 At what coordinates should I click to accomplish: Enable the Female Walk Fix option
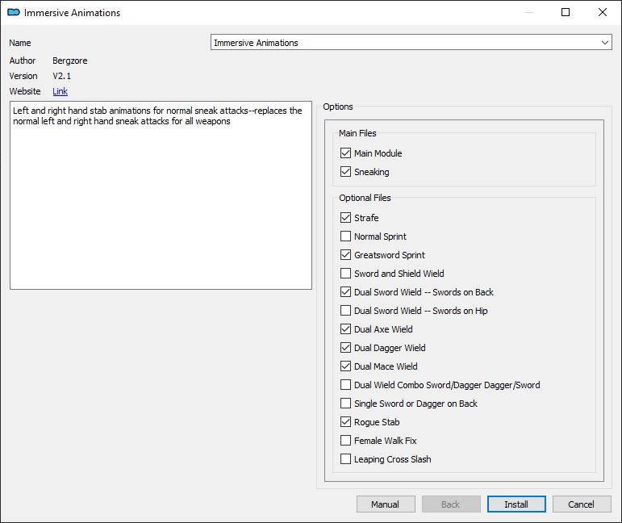click(x=345, y=441)
